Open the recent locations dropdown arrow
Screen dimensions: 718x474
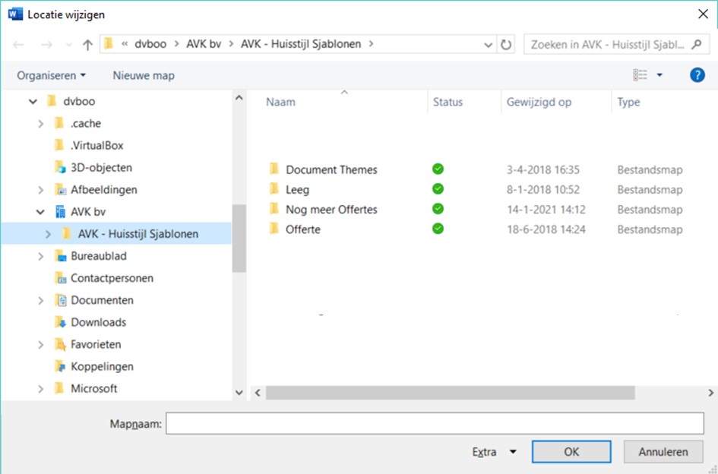coord(69,45)
